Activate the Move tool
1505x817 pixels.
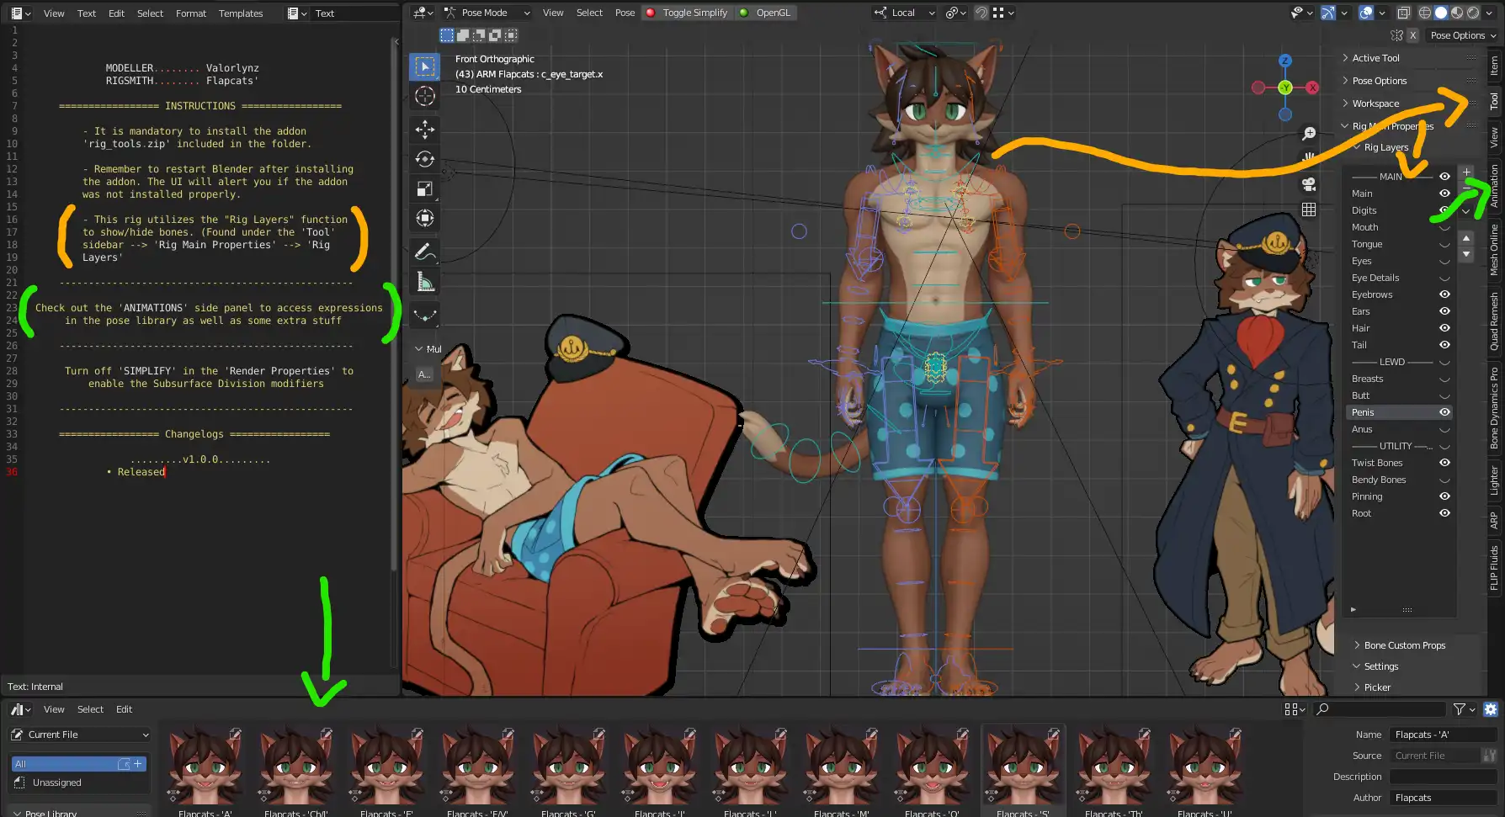click(425, 129)
